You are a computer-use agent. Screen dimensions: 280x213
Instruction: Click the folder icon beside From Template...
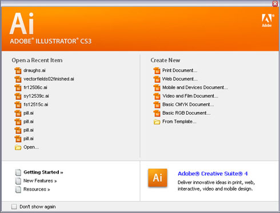[157, 122]
